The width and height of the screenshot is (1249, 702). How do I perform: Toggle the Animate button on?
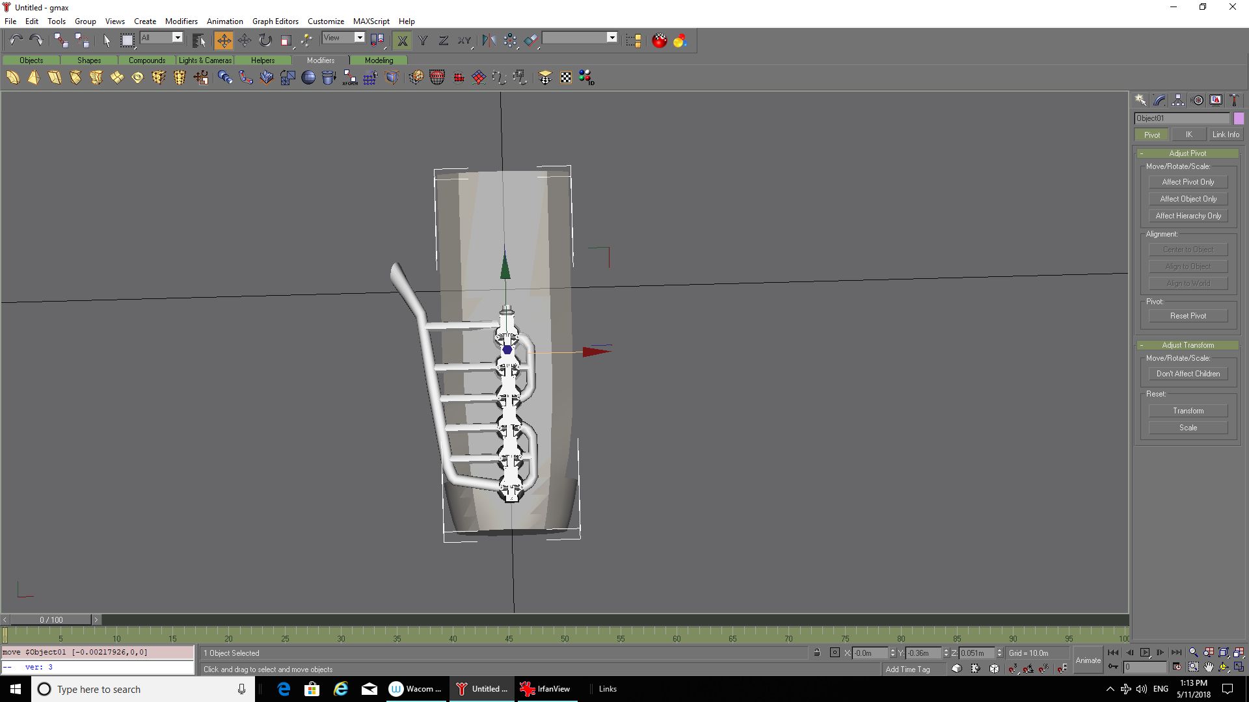coord(1088,660)
